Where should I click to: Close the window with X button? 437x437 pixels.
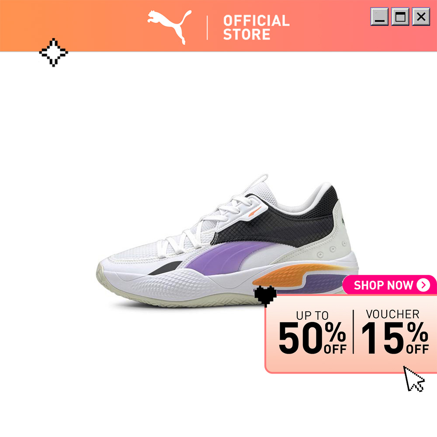(421, 17)
